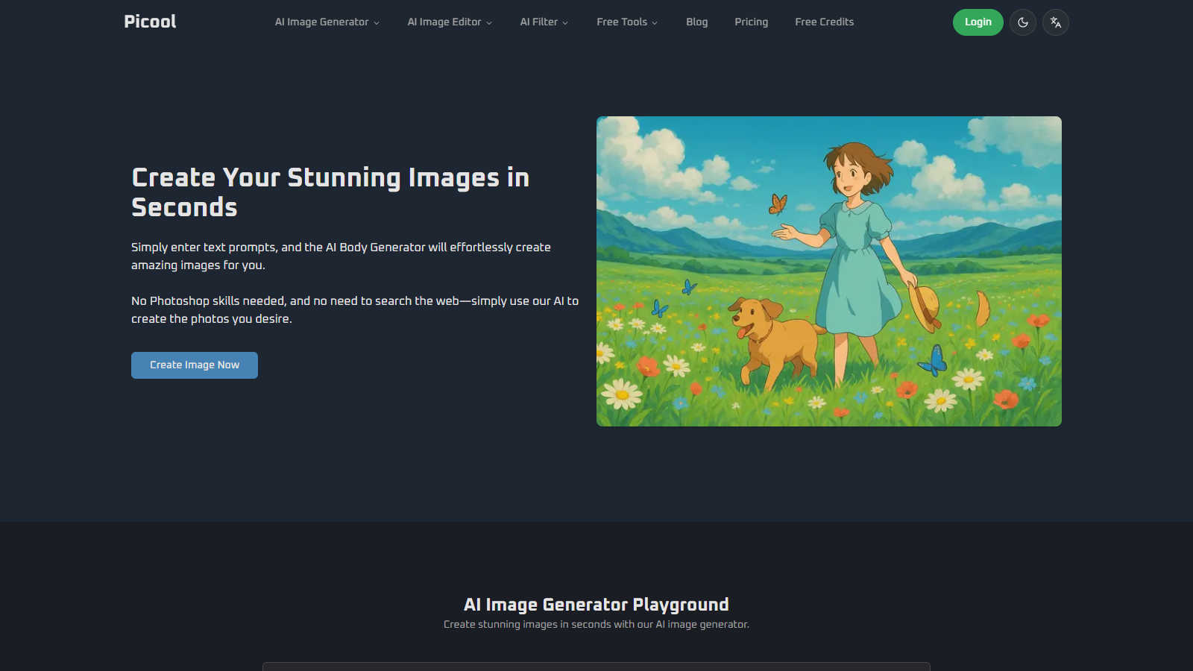Screen dimensions: 1193x671
Task: Open the Free Tools dropdown
Action: [627, 22]
